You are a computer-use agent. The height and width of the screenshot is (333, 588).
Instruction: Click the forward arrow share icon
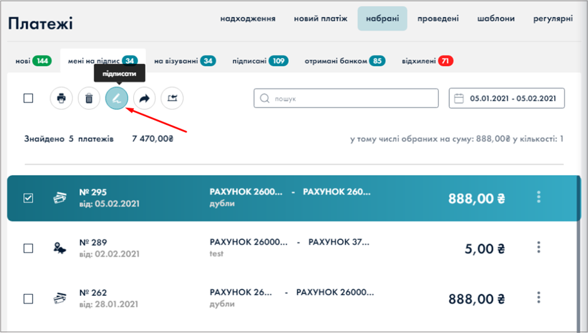pyautogui.click(x=144, y=98)
